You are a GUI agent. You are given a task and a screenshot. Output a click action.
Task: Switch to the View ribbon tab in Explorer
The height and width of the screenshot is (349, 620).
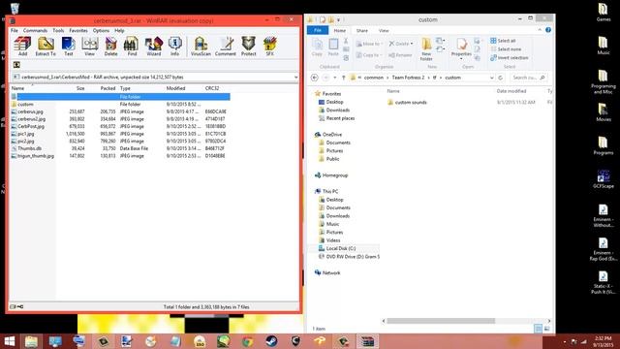click(384, 30)
